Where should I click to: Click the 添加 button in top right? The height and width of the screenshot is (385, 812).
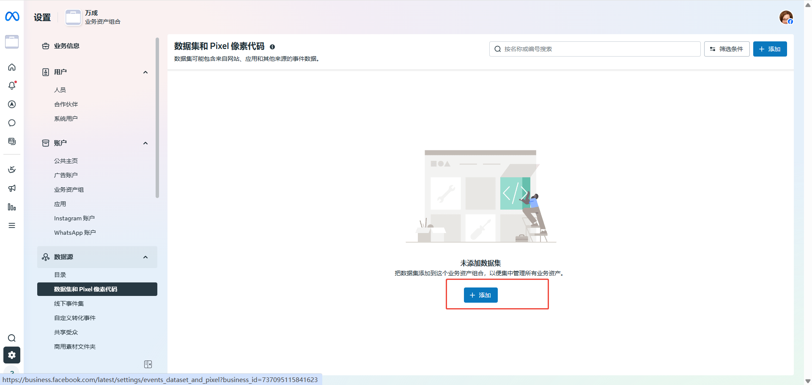770,49
